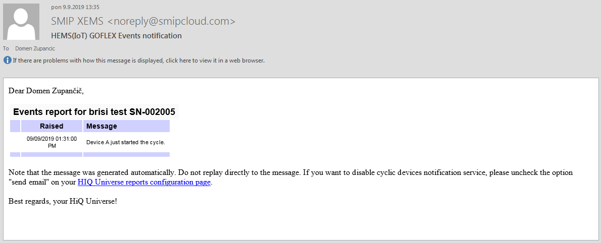
Task: Click the blue info icon in notification bar
Action: coord(7,60)
